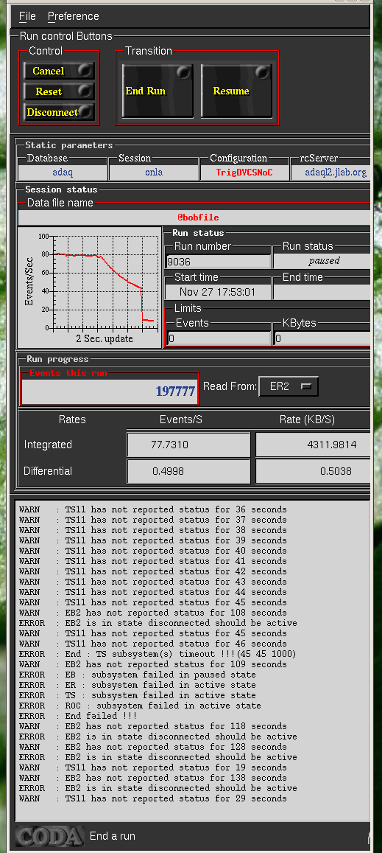
Task: Click the Cancel control button
Action: click(59, 71)
